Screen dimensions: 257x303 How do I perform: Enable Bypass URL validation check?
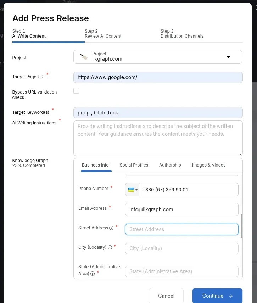76,91
